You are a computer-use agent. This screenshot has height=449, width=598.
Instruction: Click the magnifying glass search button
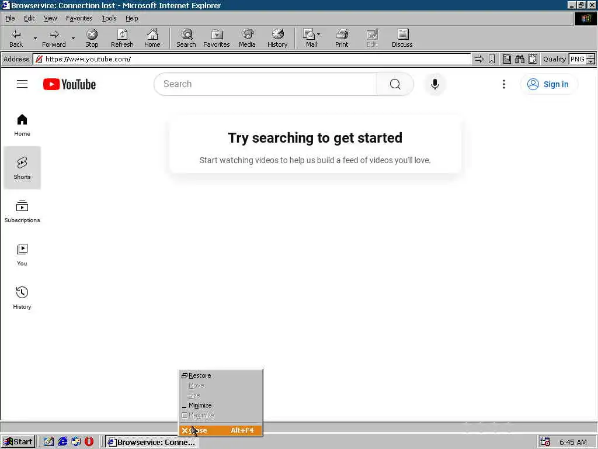(x=395, y=84)
